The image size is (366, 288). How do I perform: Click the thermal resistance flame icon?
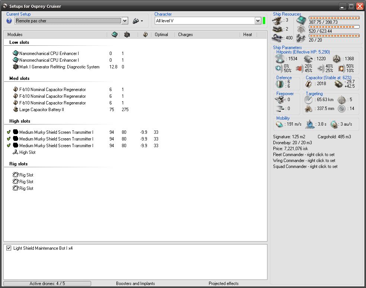click(x=299, y=68)
